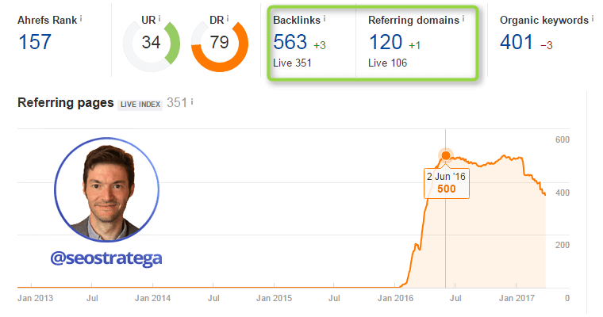Click the Jan 2017 axis label

[x=517, y=298]
